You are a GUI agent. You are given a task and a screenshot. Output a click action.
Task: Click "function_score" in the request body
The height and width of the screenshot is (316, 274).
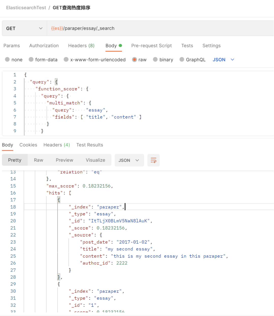(58, 89)
